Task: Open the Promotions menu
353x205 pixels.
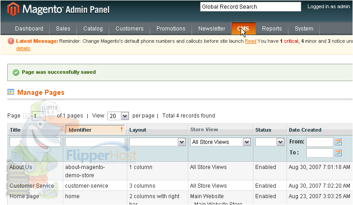Action: click(171, 29)
